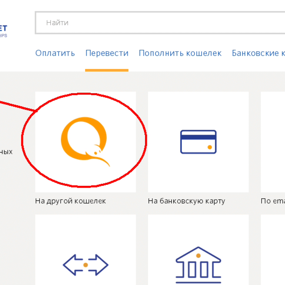Screen dimensions: 285x285
Task: Open the Оплатить tab
Action: (55, 53)
